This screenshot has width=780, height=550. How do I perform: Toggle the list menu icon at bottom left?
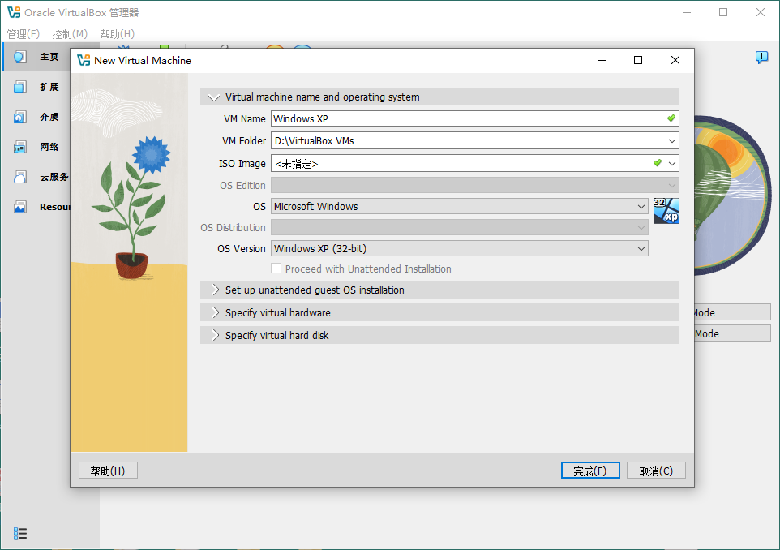click(x=20, y=533)
